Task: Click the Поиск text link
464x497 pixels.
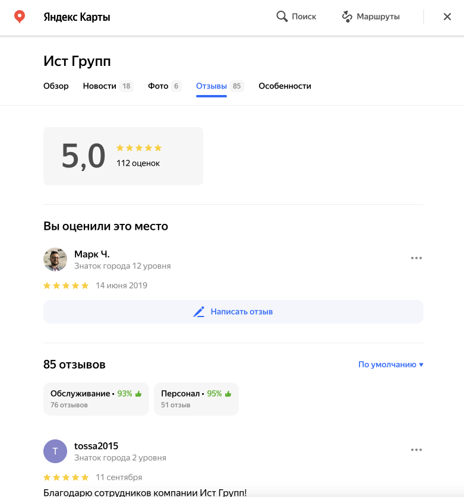Action: 304,17
